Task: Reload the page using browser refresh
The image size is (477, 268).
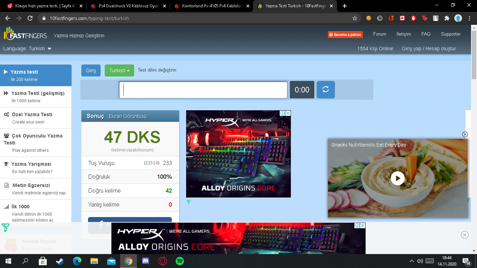Action: 30,18
